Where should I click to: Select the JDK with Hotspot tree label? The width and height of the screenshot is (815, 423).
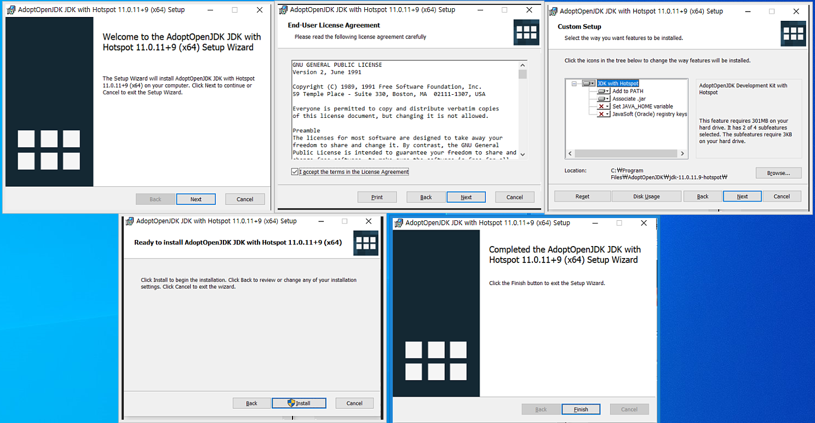click(x=618, y=83)
